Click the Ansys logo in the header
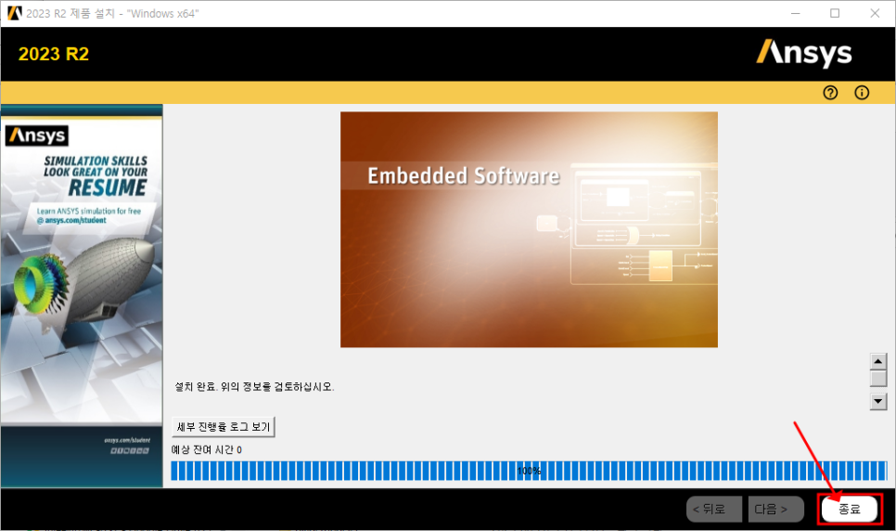This screenshot has height=531, width=896. click(x=803, y=52)
